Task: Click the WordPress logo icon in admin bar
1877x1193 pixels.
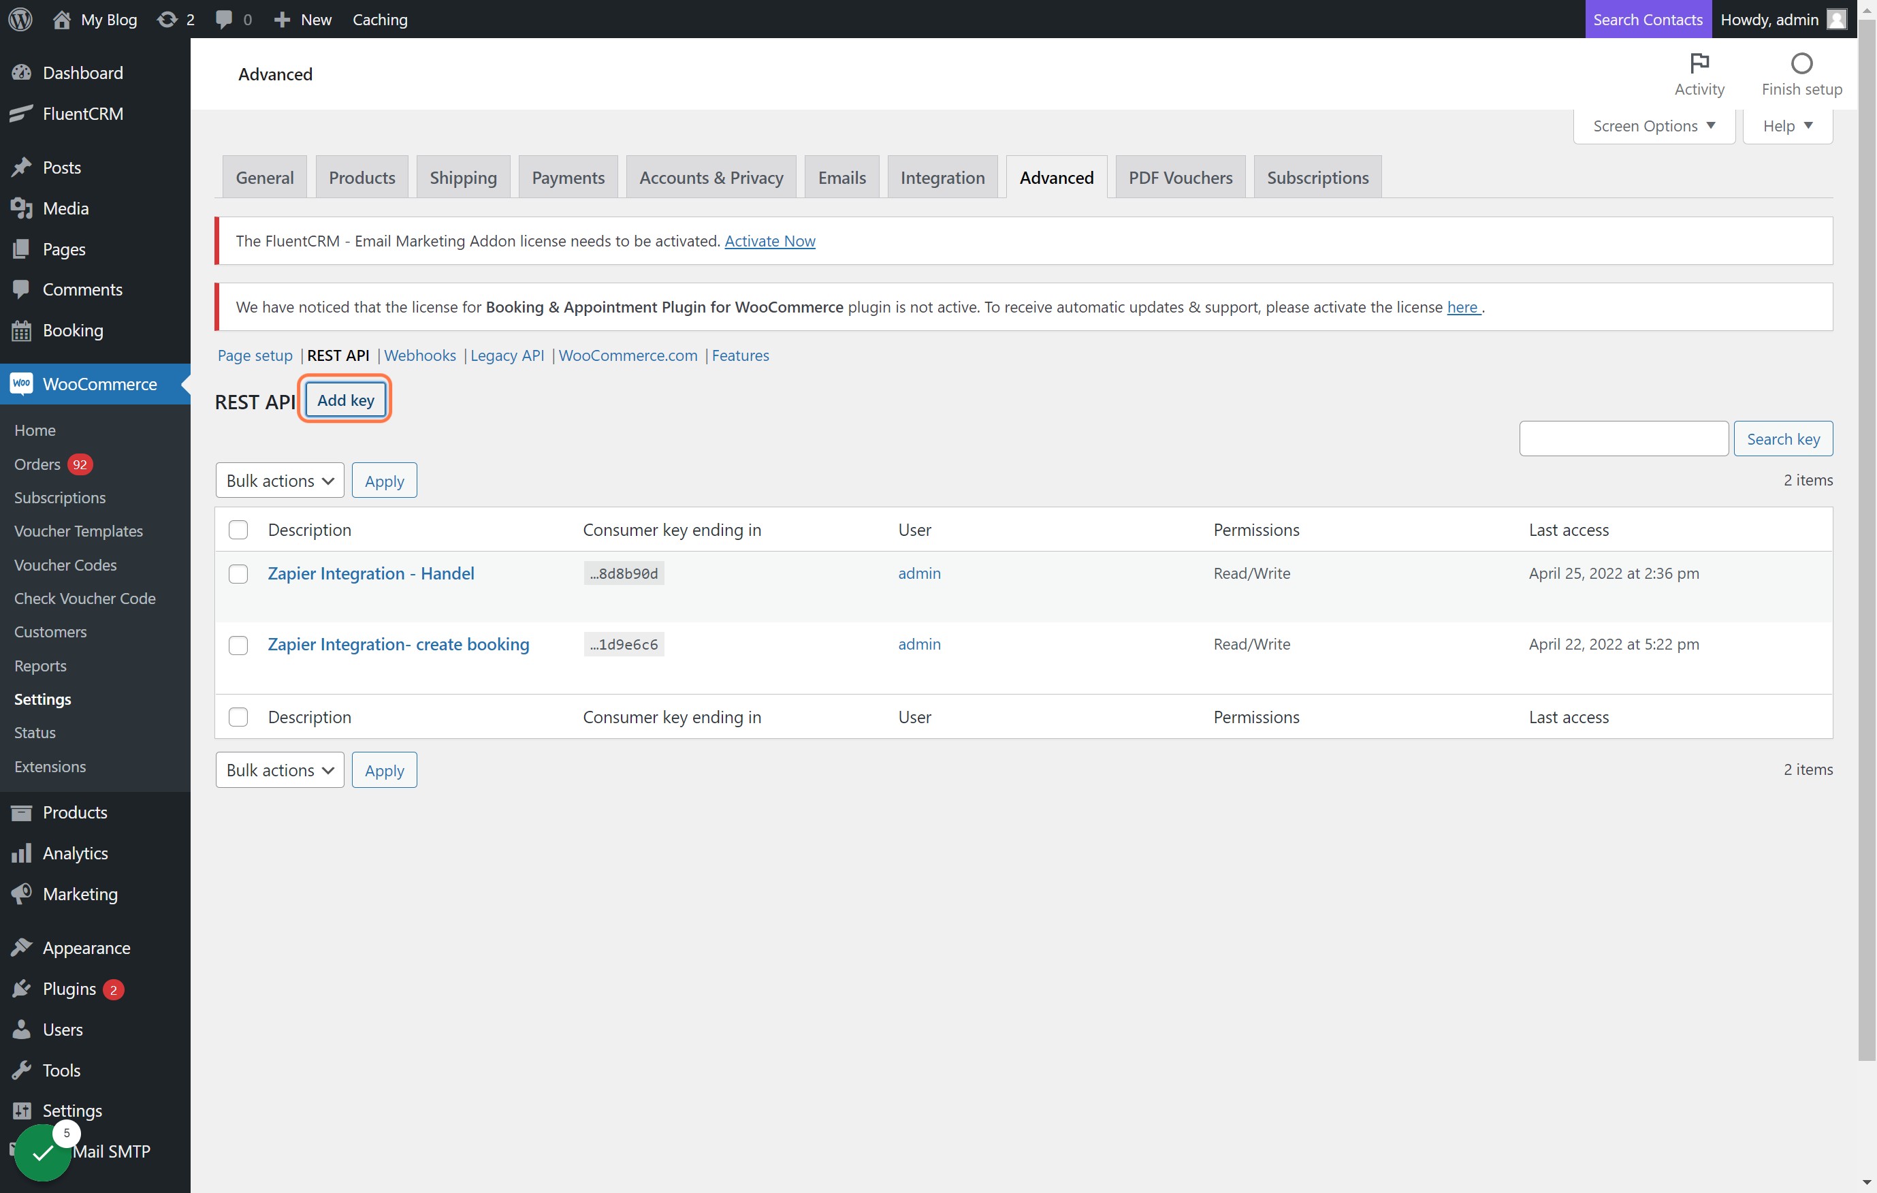Action: [x=20, y=20]
